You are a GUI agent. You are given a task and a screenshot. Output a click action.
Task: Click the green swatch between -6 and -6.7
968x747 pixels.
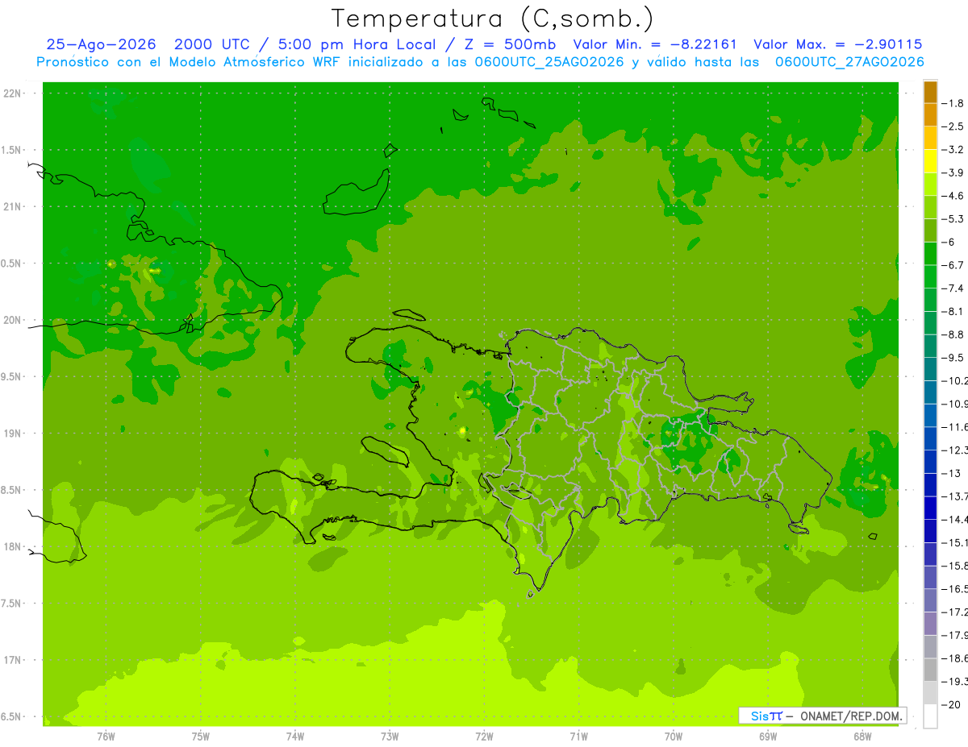coord(930,254)
